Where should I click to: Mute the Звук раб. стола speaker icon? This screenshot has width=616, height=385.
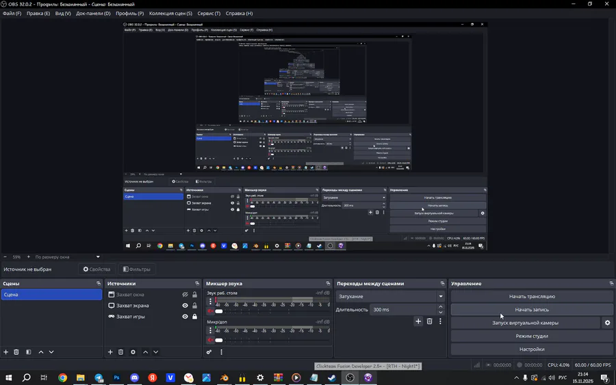pyautogui.click(x=210, y=311)
